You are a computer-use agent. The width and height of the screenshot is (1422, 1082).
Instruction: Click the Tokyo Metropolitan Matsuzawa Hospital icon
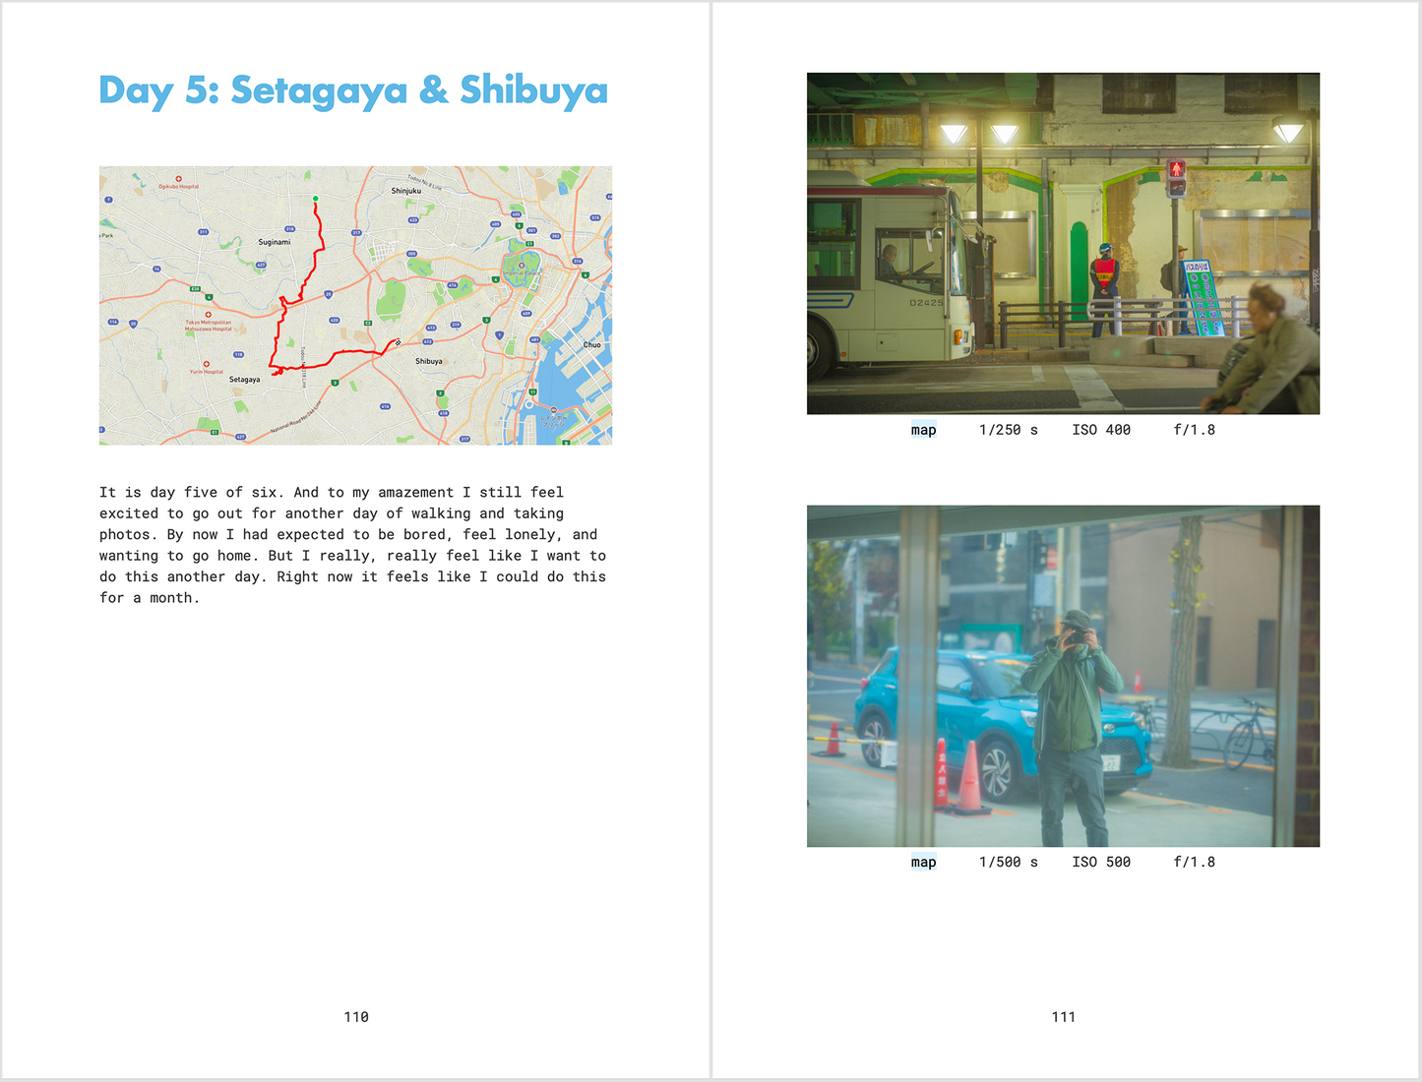(209, 313)
